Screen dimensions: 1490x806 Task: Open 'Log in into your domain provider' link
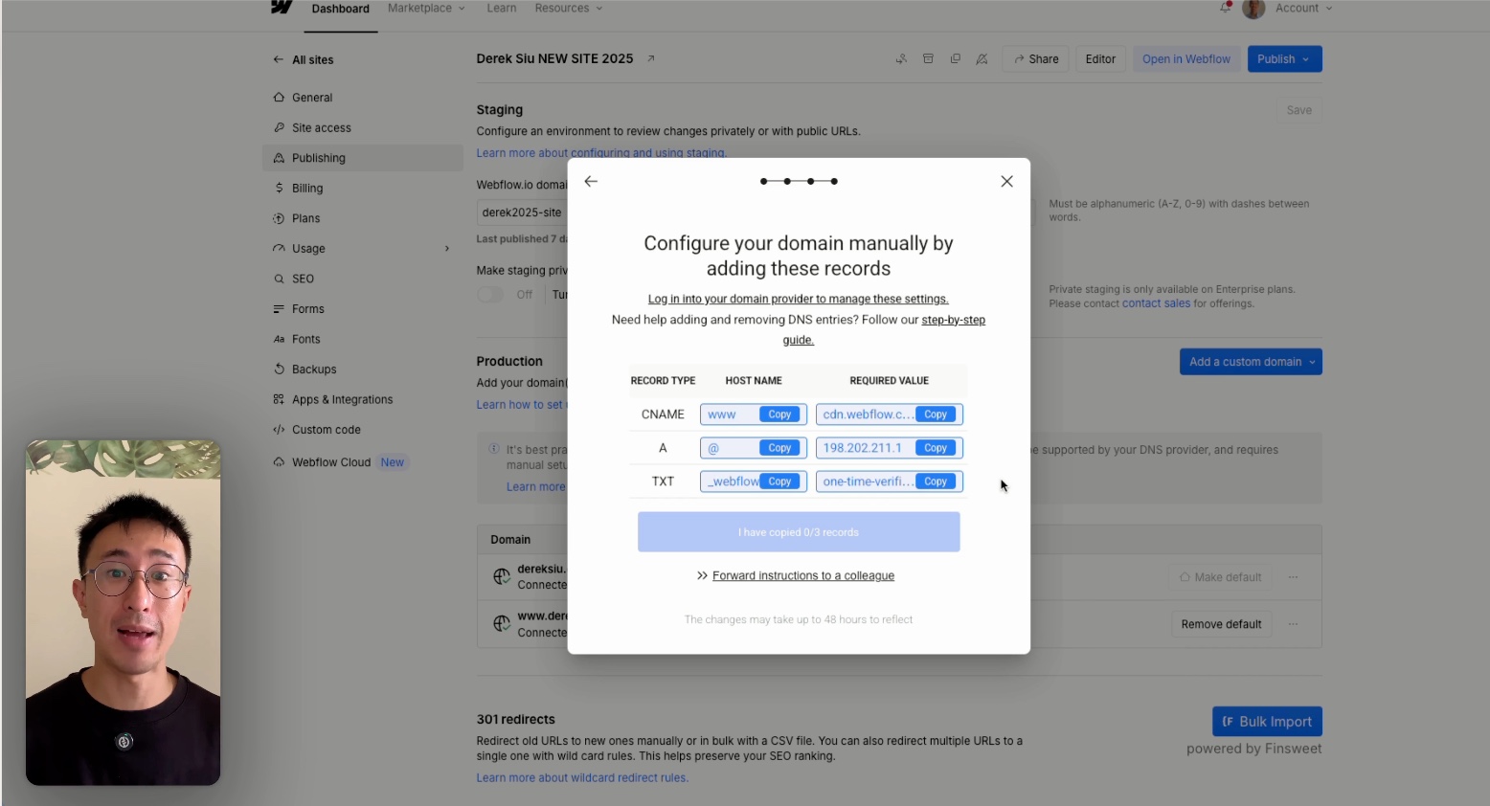[799, 299]
